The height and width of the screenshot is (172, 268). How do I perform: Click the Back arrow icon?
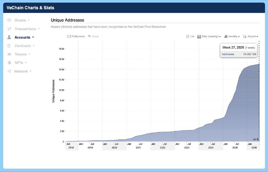[89, 36]
